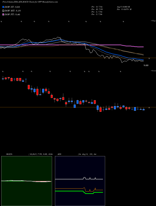This screenshot has height=206, width=156.
Task: Click the magenta DOW PT legend swatch
Action: tap(3, 14)
